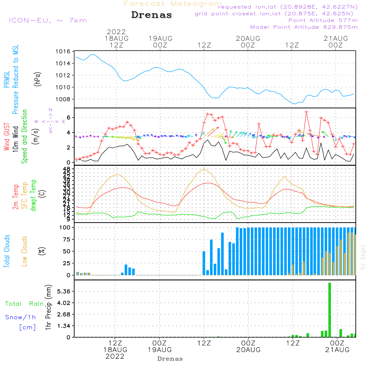The height and width of the screenshot is (371, 371).
Task: Click the '(%)' cloud unit label
Action: (42, 251)
